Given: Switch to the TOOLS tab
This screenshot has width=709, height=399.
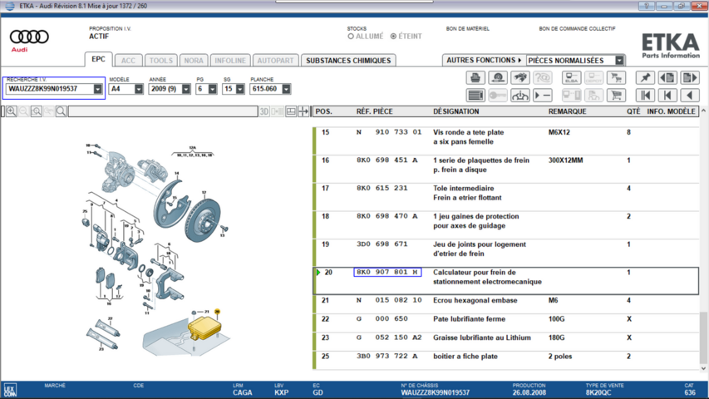Looking at the screenshot, I should coord(161,61).
